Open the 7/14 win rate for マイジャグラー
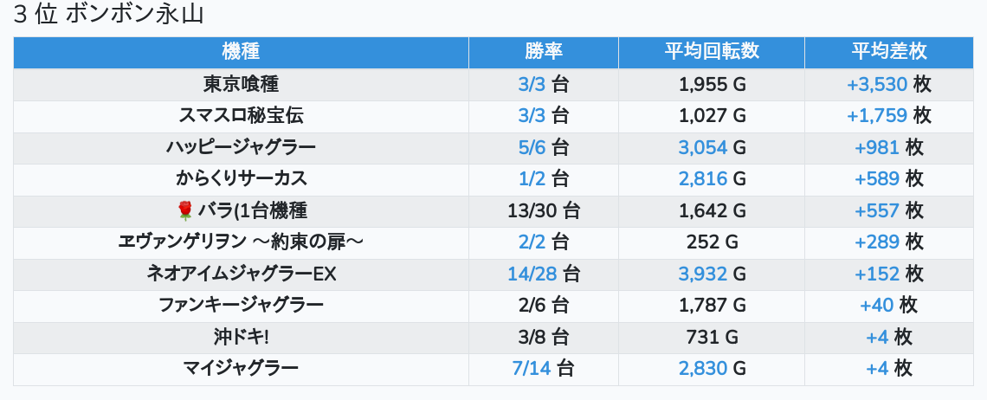The width and height of the screenshot is (987, 400). [532, 368]
